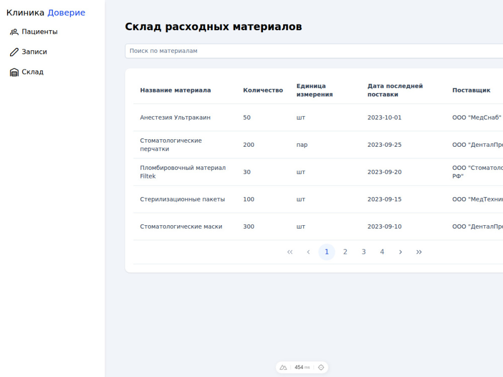Select page 3 in pagination
The width and height of the screenshot is (503, 377).
pos(364,252)
